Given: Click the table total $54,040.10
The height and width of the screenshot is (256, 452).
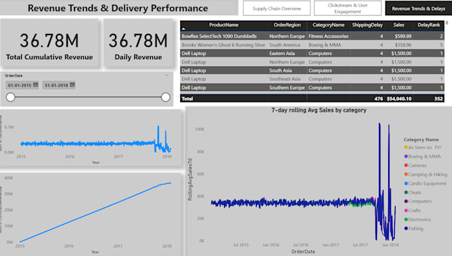Looking at the screenshot, I should [x=399, y=98].
